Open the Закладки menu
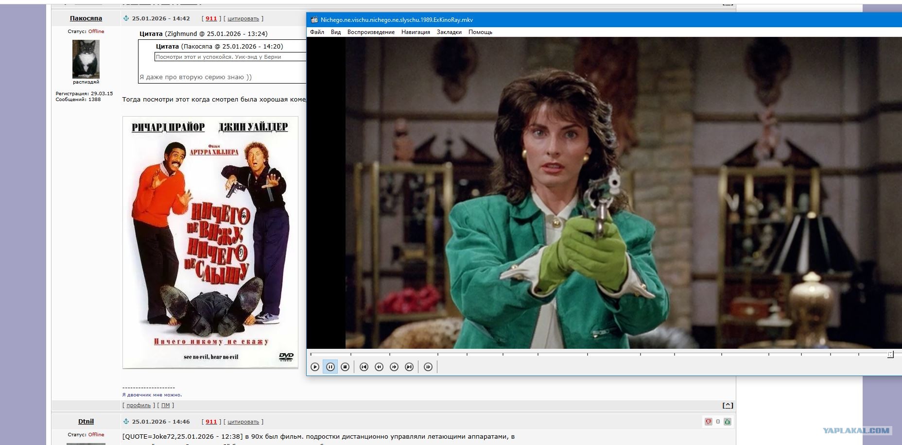 tap(449, 32)
